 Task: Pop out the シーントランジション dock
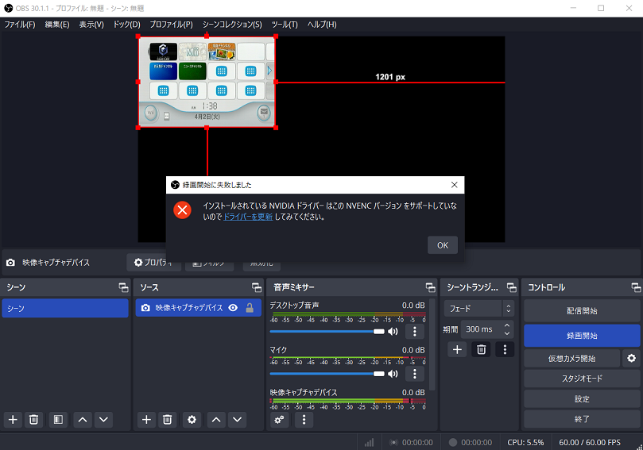[x=511, y=287]
